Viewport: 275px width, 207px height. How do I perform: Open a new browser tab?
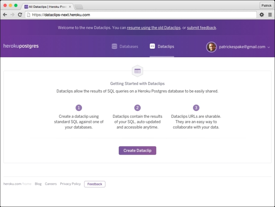point(79,7)
